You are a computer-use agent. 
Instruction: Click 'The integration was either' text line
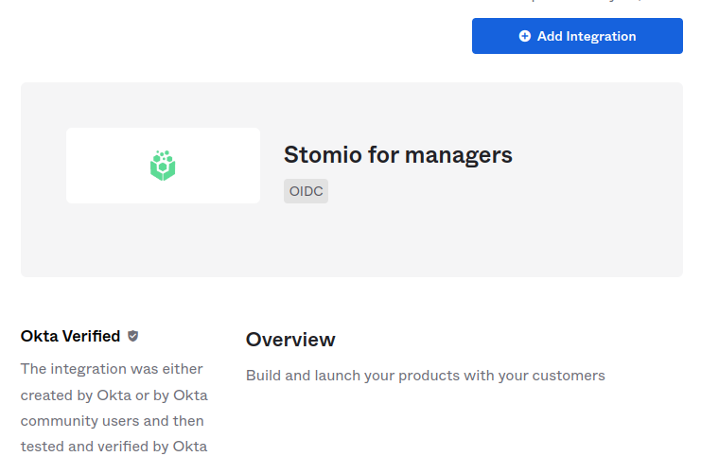pos(112,369)
